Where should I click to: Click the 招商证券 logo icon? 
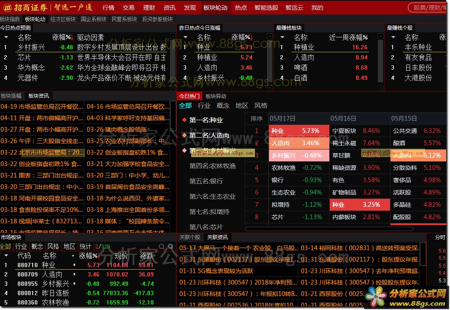[7, 8]
